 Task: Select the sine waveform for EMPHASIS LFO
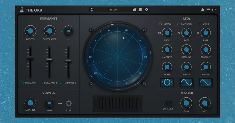click(186, 82)
